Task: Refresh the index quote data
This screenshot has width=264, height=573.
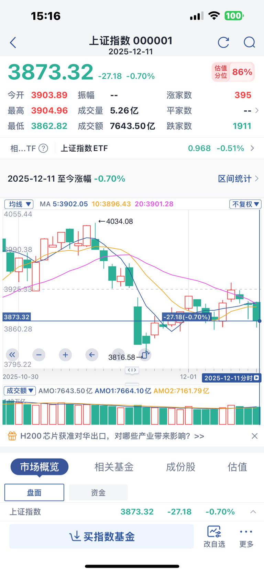Action: pyautogui.click(x=223, y=43)
